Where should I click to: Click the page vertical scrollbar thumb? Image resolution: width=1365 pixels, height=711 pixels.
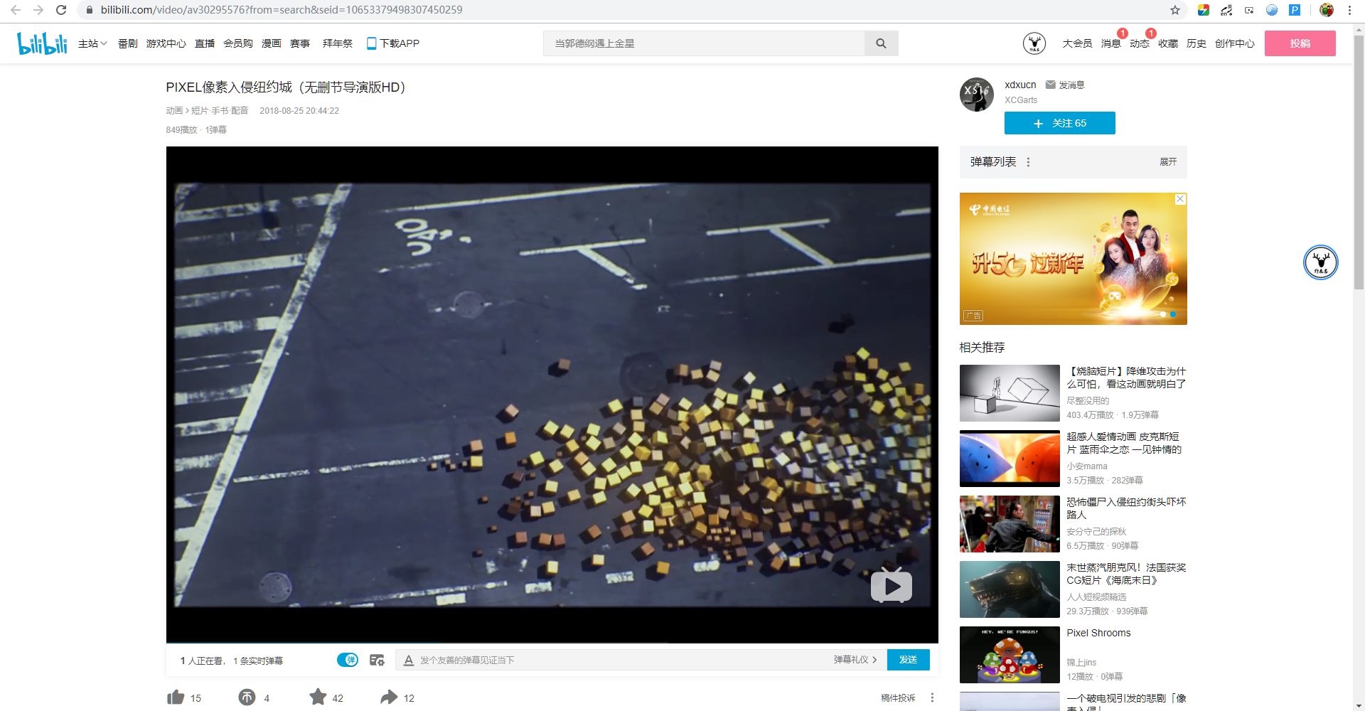[x=1359, y=162]
